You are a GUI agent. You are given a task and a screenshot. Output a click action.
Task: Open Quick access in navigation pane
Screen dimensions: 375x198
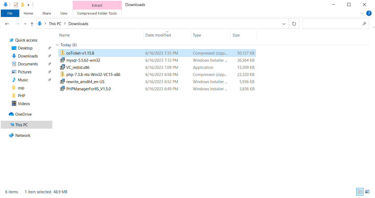click(26, 40)
